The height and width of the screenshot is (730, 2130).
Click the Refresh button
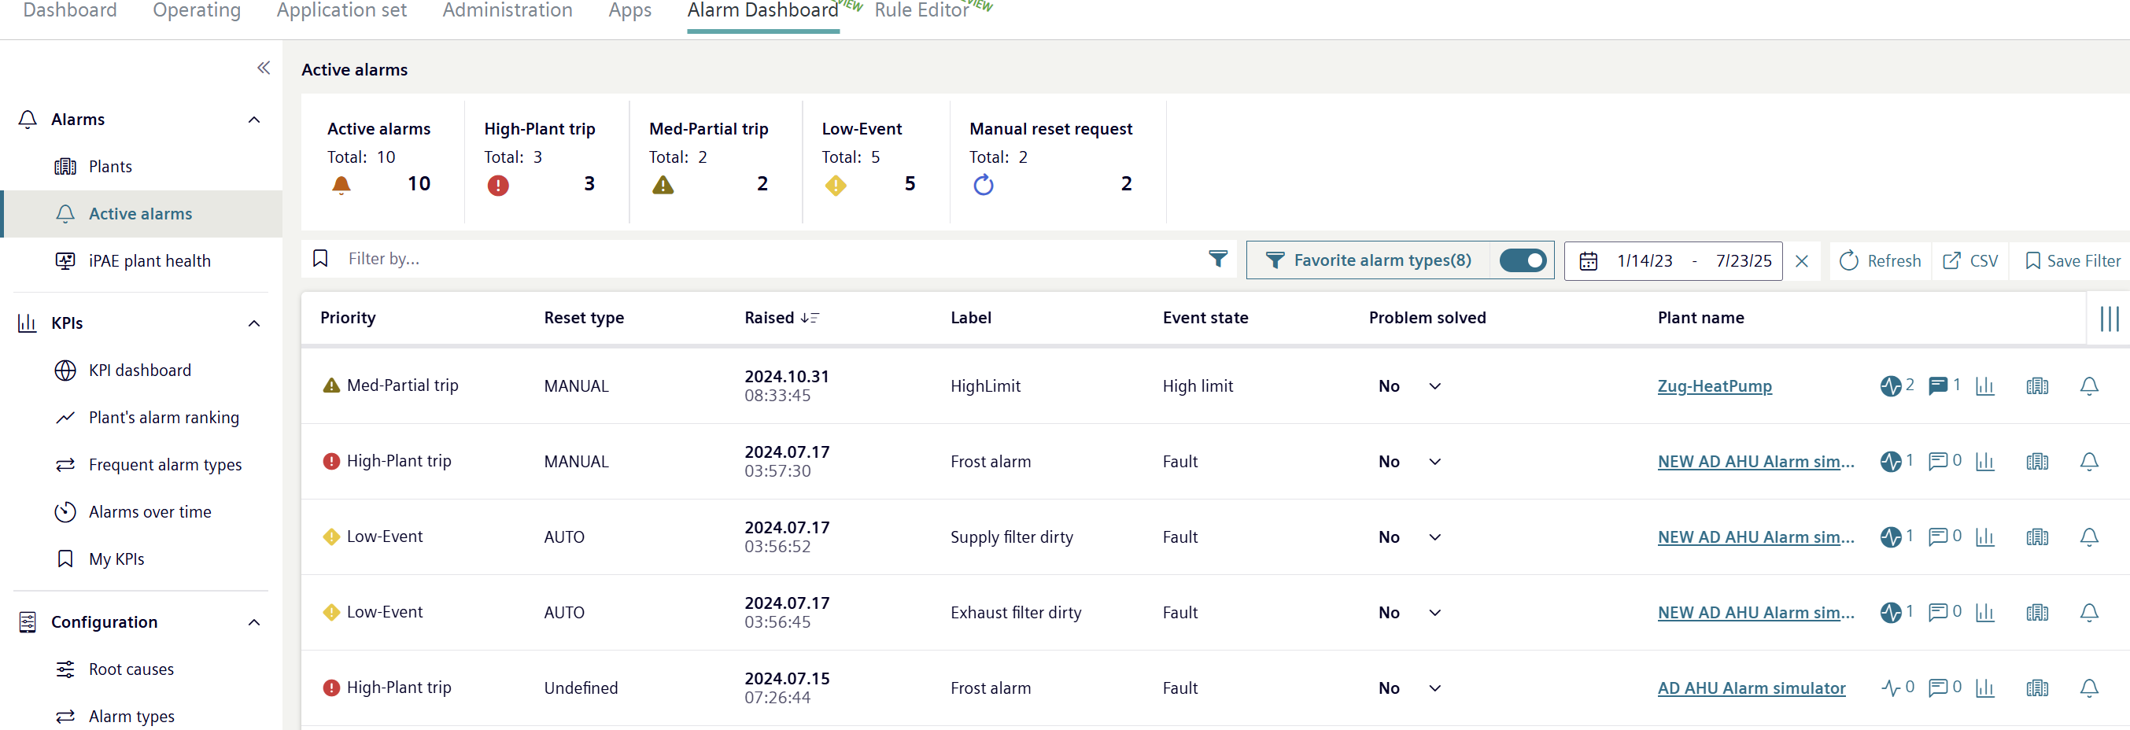point(1880,261)
